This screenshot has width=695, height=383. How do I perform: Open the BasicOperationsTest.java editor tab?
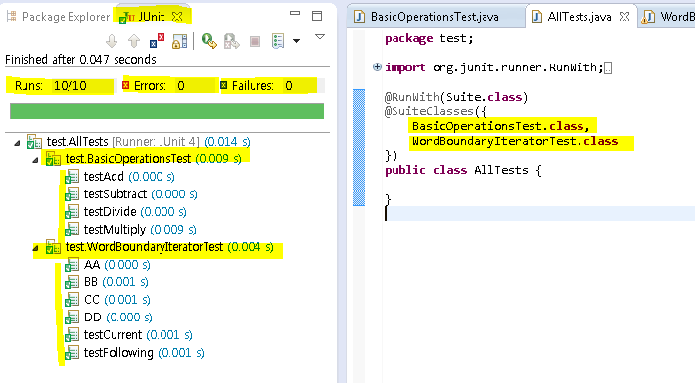click(x=428, y=17)
